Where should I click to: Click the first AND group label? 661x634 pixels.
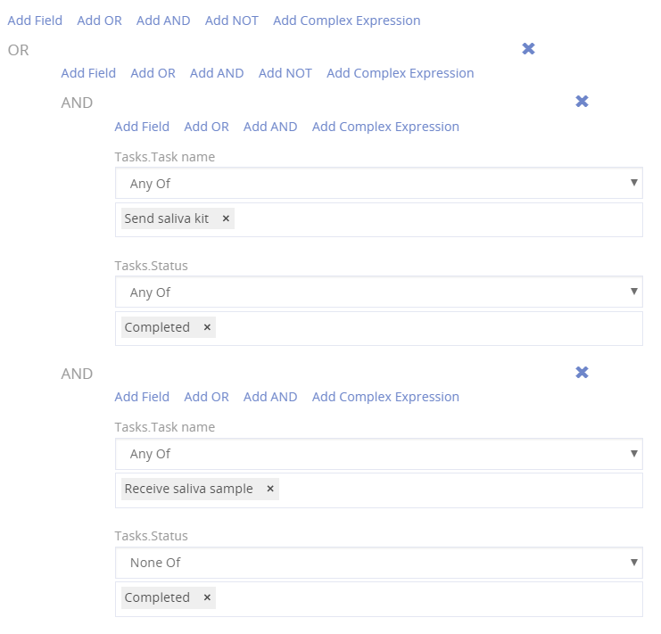pos(77,103)
